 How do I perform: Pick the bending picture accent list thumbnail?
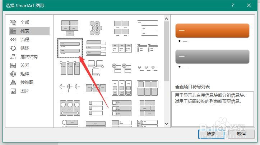click(96, 68)
